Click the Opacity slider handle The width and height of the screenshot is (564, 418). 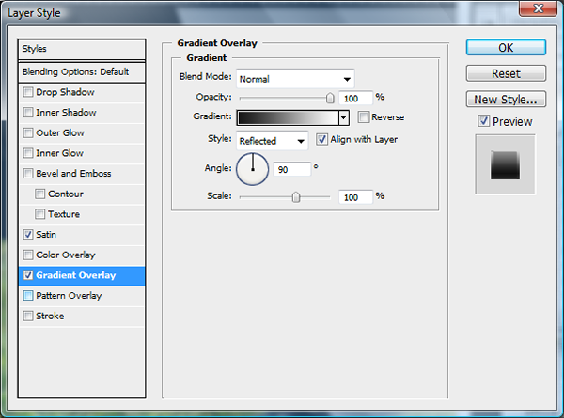coord(330,97)
